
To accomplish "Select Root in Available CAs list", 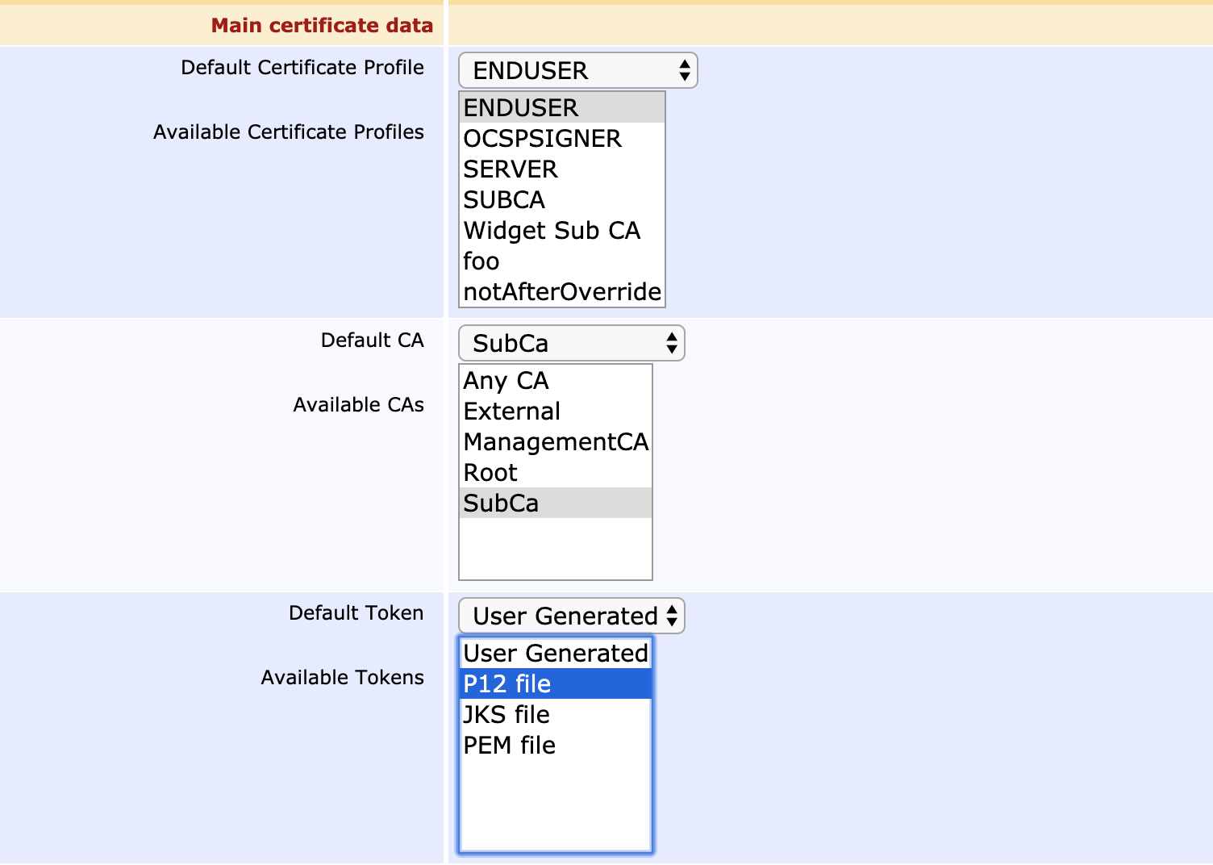I will click(x=555, y=473).
